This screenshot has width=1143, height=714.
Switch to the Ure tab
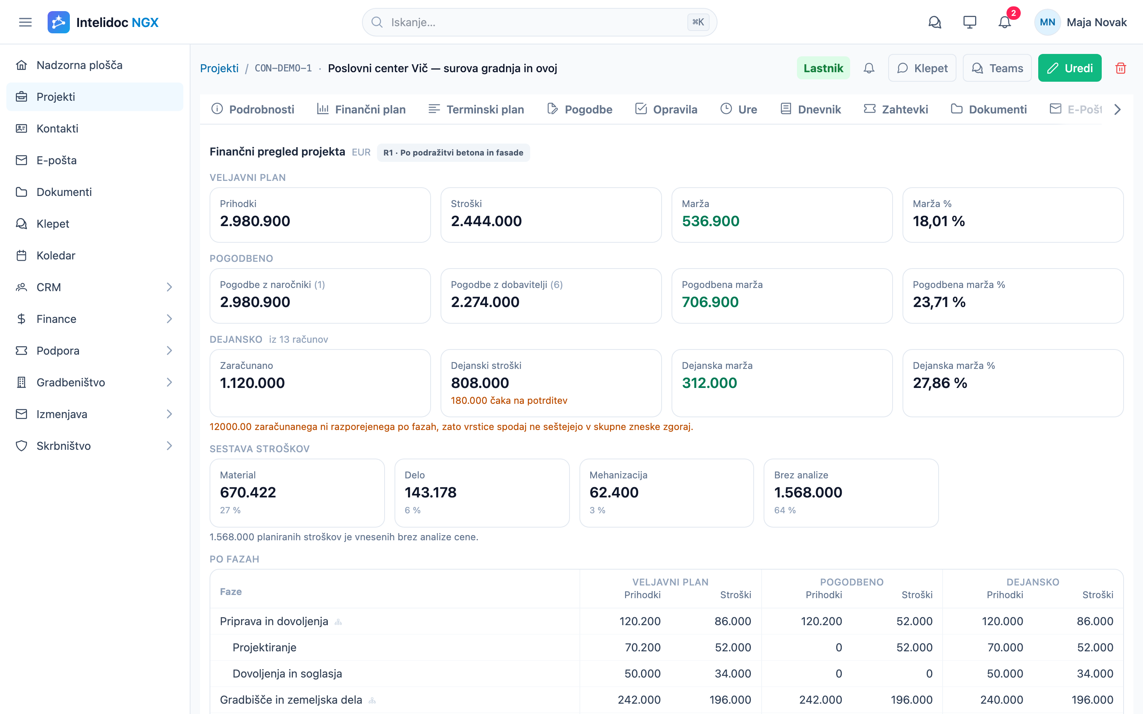coord(739,109)
